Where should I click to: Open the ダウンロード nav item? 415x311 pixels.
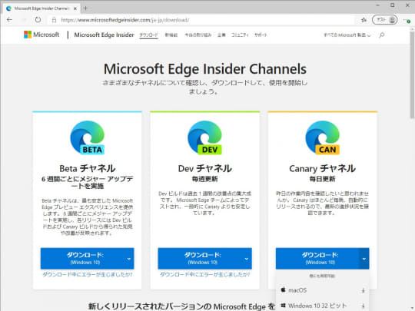tap(149, 35)
